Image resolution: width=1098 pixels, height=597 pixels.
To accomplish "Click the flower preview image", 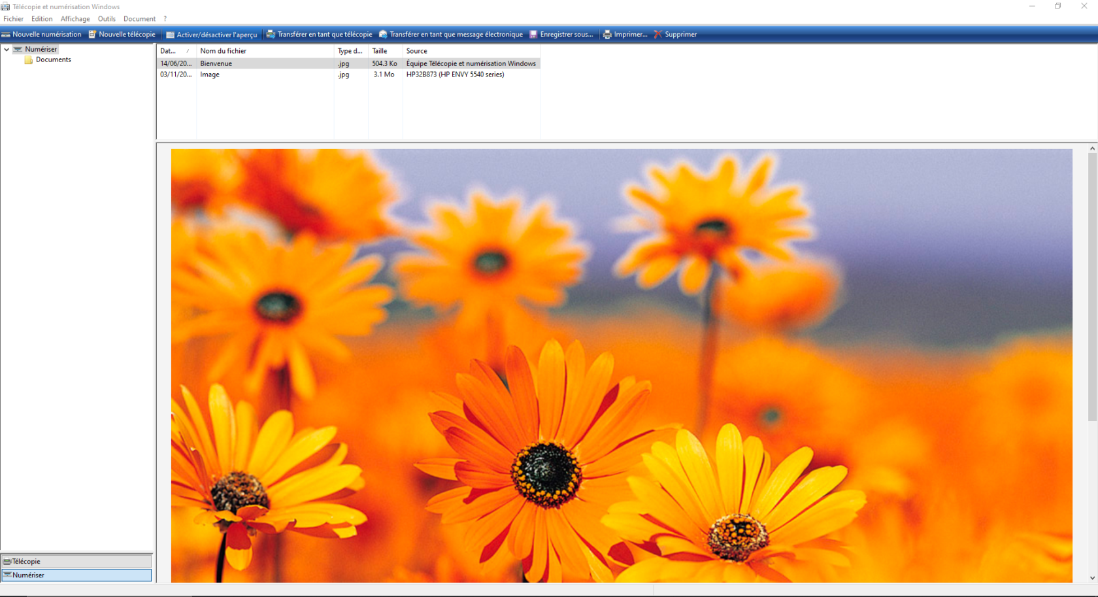I will [622, 366].
